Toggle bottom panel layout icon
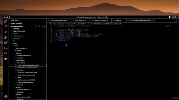Image resolution: width=179 pixels, height=100 pixels. click(x=173, y=17)
